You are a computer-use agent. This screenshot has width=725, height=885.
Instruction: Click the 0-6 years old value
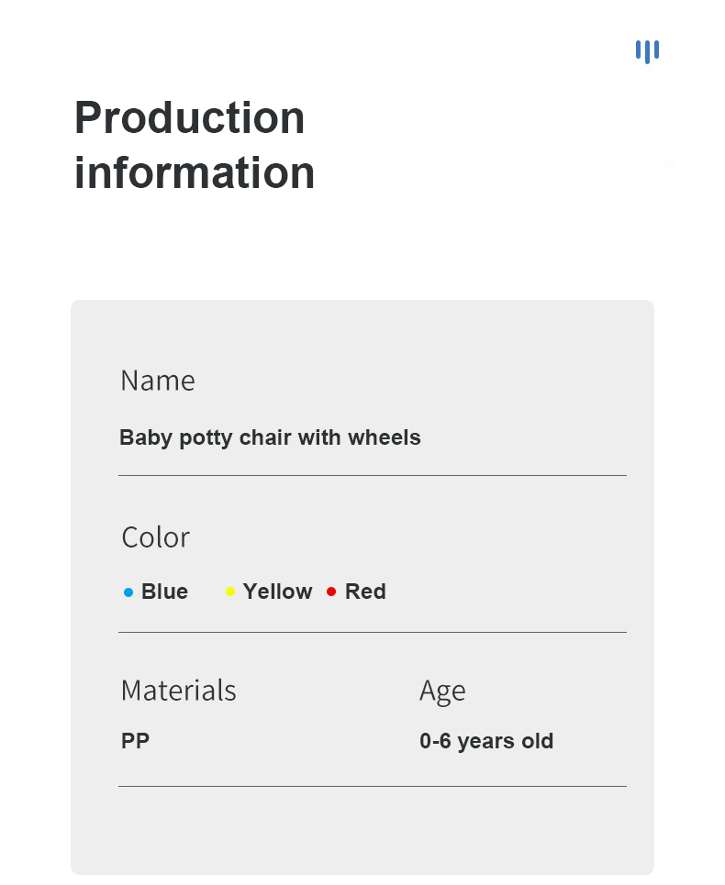pos(486,741)
